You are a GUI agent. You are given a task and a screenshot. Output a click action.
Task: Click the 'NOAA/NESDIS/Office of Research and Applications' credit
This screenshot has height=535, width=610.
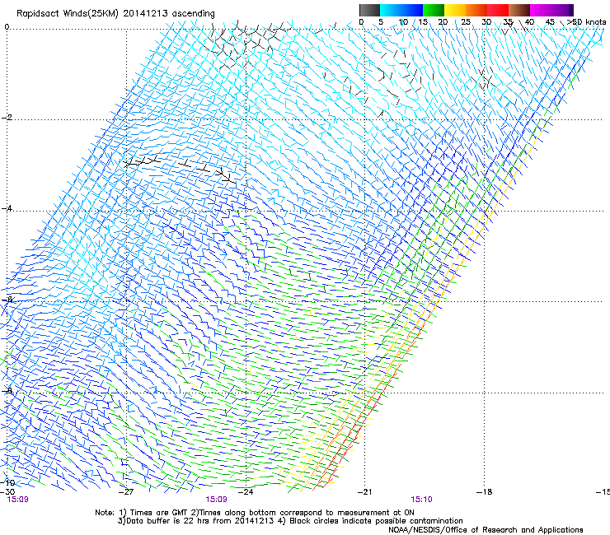(x=486, y=530)
